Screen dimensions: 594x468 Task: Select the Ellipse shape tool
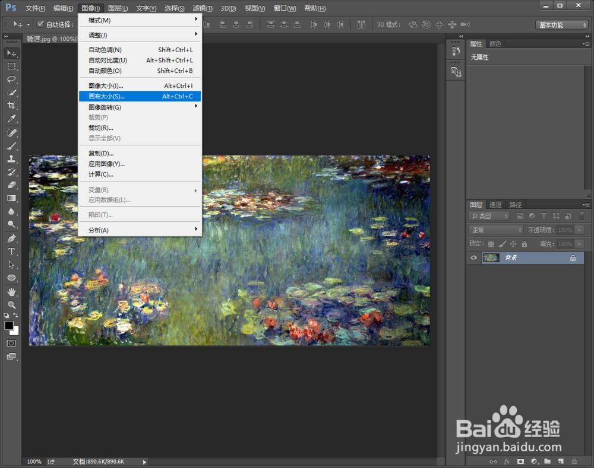coord(11,278)
